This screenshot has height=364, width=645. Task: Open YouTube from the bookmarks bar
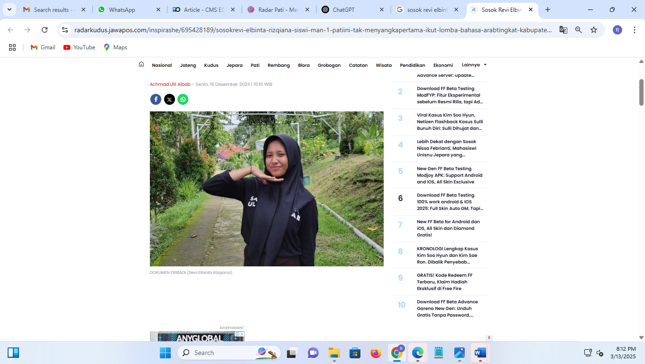coord(79,47)
